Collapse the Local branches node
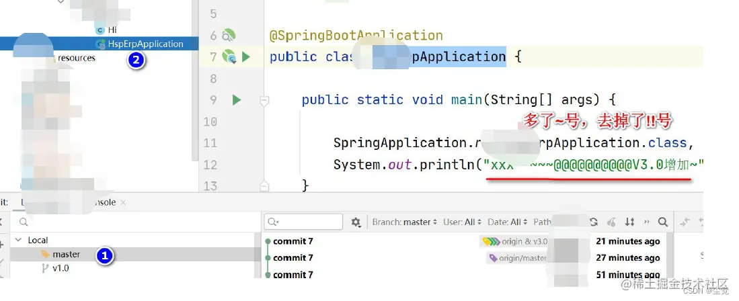Screen dimensions: 739x301 (18, 240)
